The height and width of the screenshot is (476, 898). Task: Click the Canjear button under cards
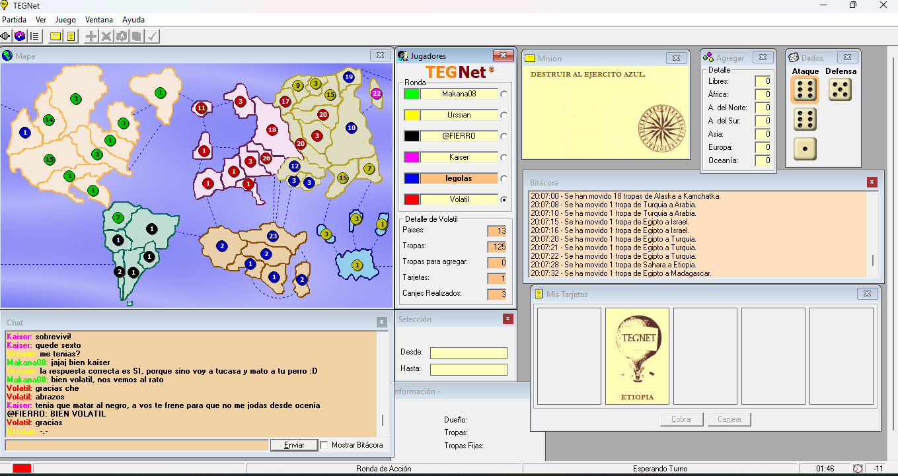(x=730, y=419)
